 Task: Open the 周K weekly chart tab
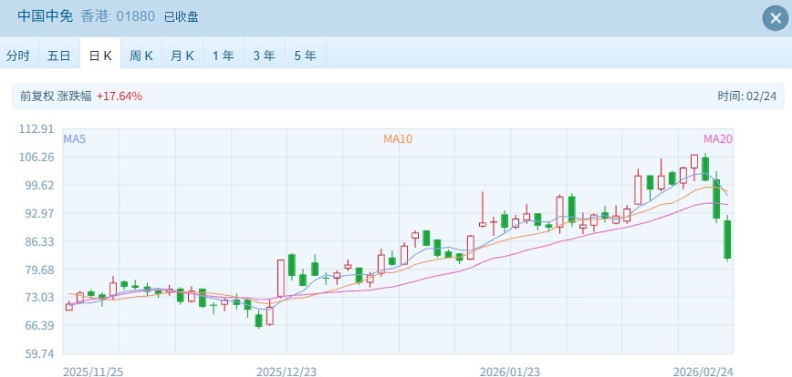coord(141,55)
